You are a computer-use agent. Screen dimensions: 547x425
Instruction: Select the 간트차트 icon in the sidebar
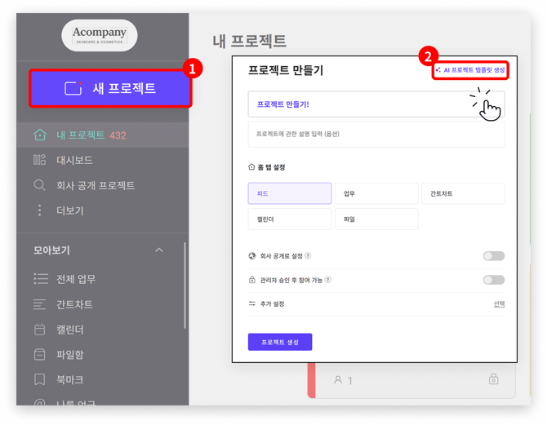point(39,304)
